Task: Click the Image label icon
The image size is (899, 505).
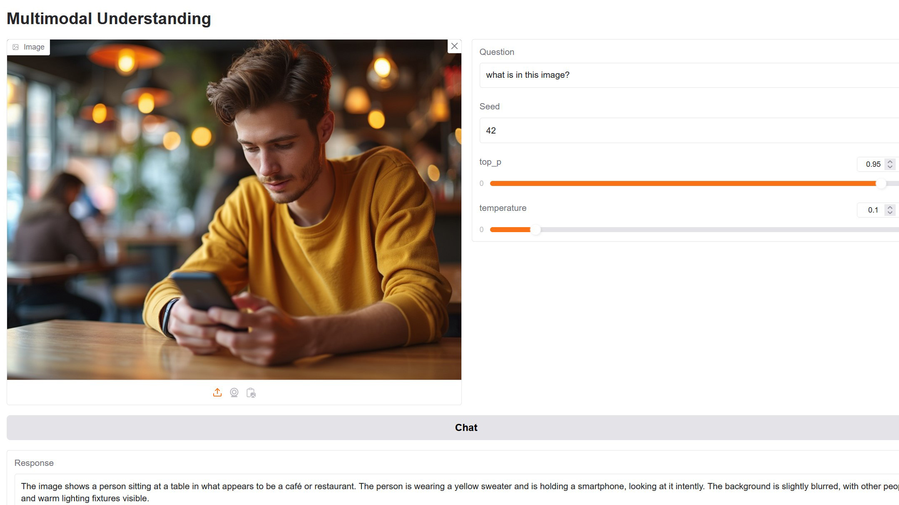Action: tap(16, 47)
